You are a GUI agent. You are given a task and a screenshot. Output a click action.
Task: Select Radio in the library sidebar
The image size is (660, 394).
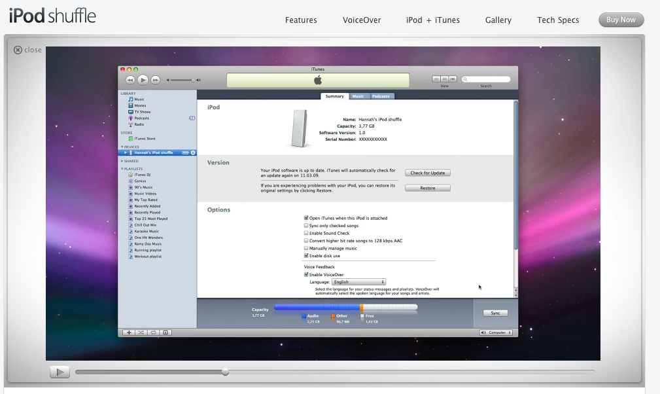coord(139,124)
